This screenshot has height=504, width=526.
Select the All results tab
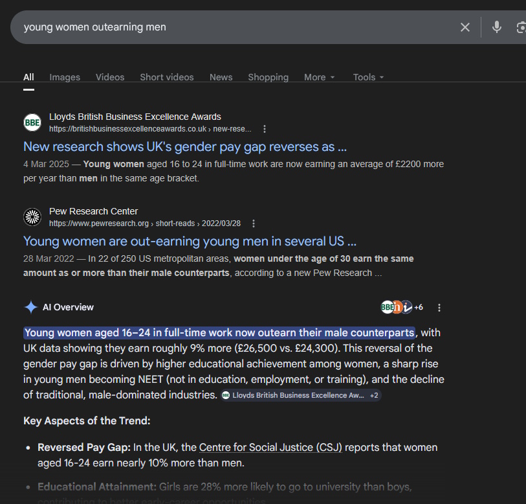pos(28,77)
